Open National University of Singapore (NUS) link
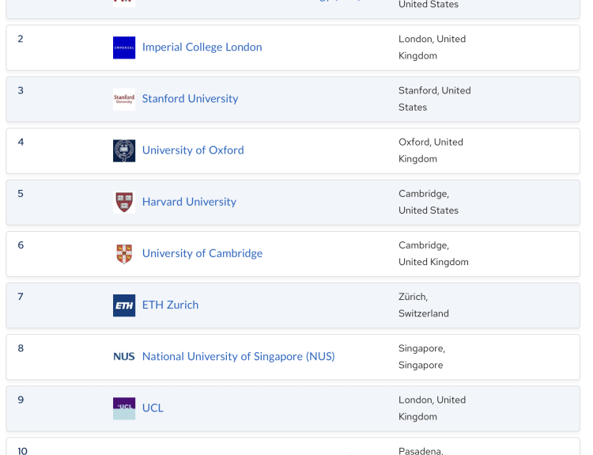Viewport: 593px width, 455px height. tap(238, 357)
